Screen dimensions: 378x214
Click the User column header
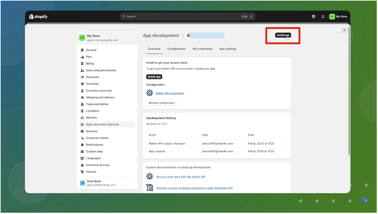(x=205, y=135)
